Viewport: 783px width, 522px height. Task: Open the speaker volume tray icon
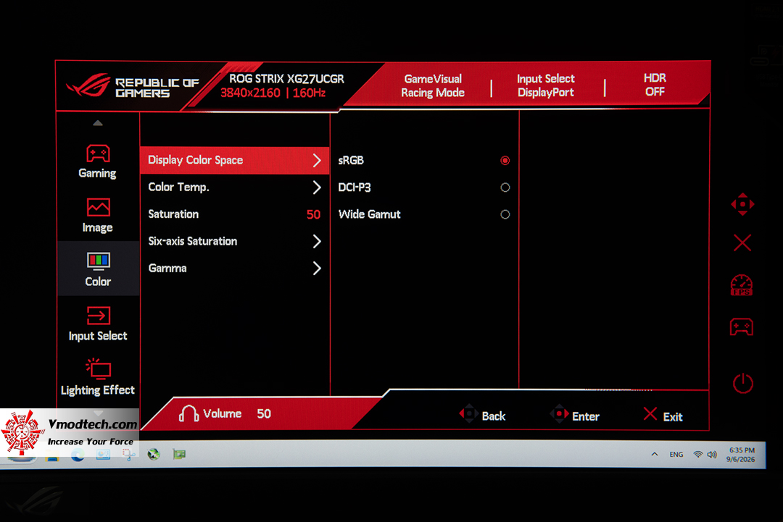click(x=712, y=454)
